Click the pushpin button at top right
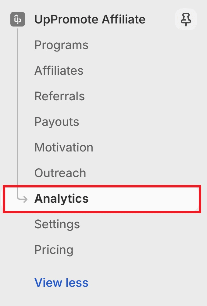Screen dimensions: 207x306 tap(186, 19)
